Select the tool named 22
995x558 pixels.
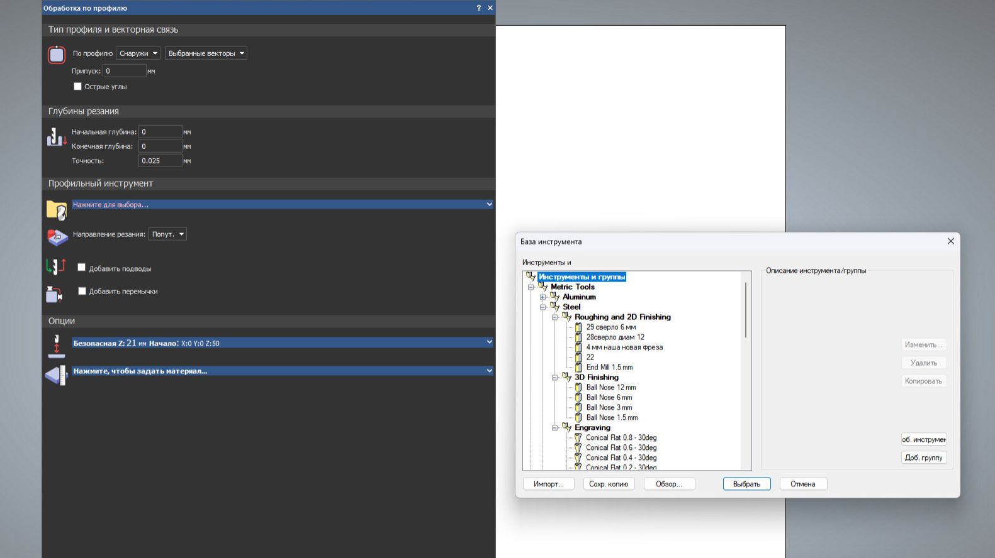(590, 357)
